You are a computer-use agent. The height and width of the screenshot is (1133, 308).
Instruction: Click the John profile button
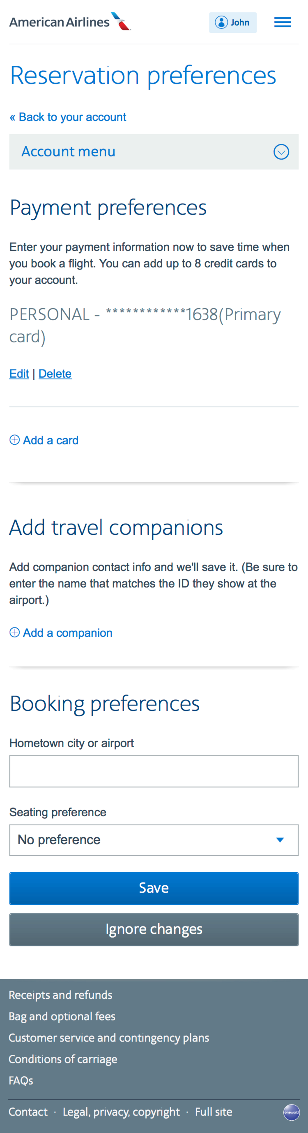(232, 22)
